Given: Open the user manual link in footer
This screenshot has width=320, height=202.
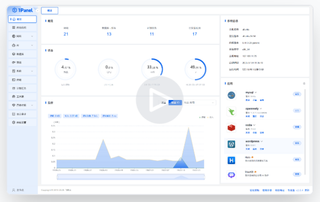Looking at the screenshot, I should (x=267, y=190).
